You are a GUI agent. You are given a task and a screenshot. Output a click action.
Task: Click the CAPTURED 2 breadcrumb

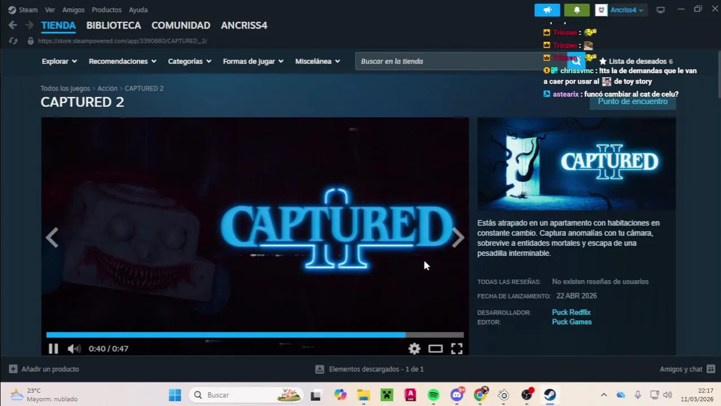[144, 89]
